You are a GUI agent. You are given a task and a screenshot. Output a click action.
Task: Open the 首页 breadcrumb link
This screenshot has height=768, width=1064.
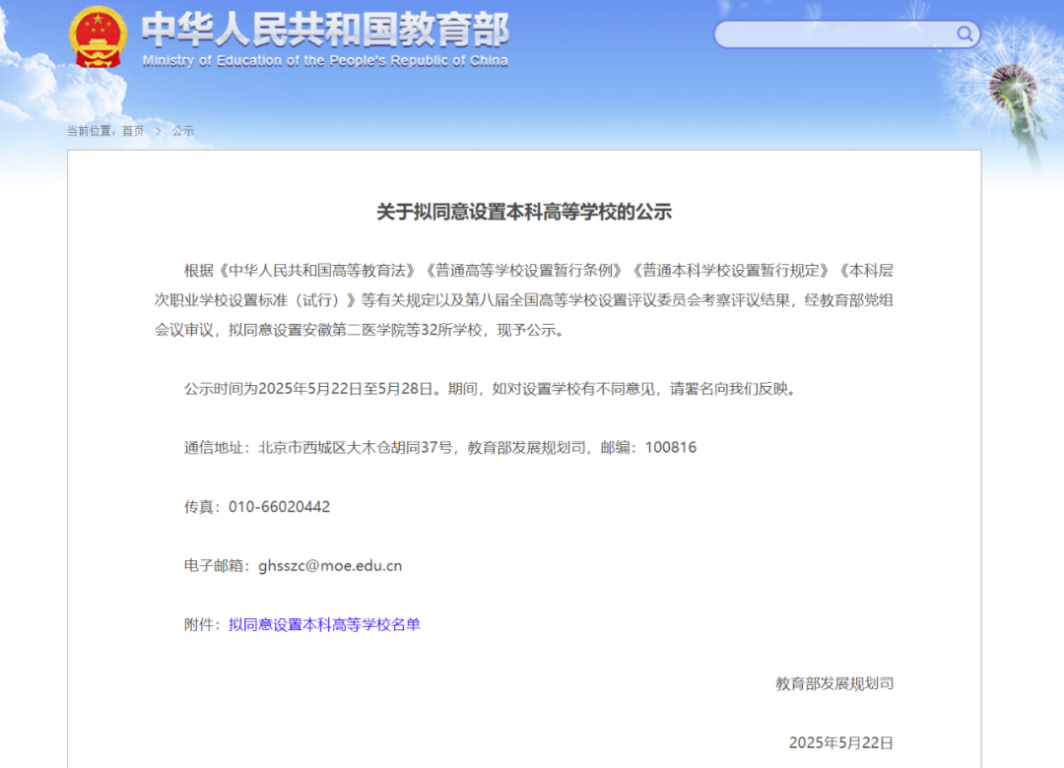pos(133,131)
